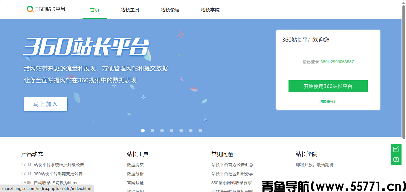Click 官网认证 under 站长工具
Viewport: 406px width, 192px height.
pos(135,182)
